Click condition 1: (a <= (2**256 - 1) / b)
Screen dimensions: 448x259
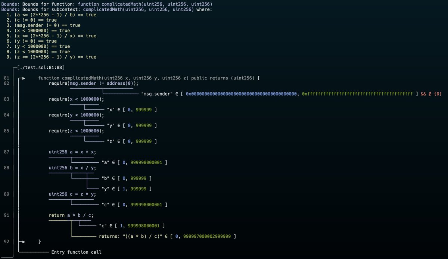tap(52, 15)
